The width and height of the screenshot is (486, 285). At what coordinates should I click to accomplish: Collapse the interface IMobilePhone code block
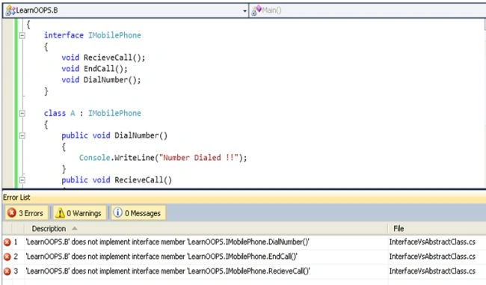(x=22, y=36)
